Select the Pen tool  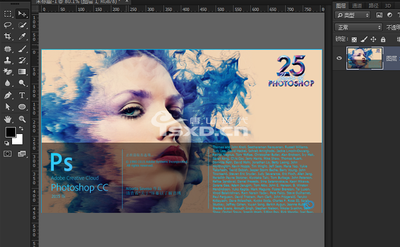click(x=7, y=95)
